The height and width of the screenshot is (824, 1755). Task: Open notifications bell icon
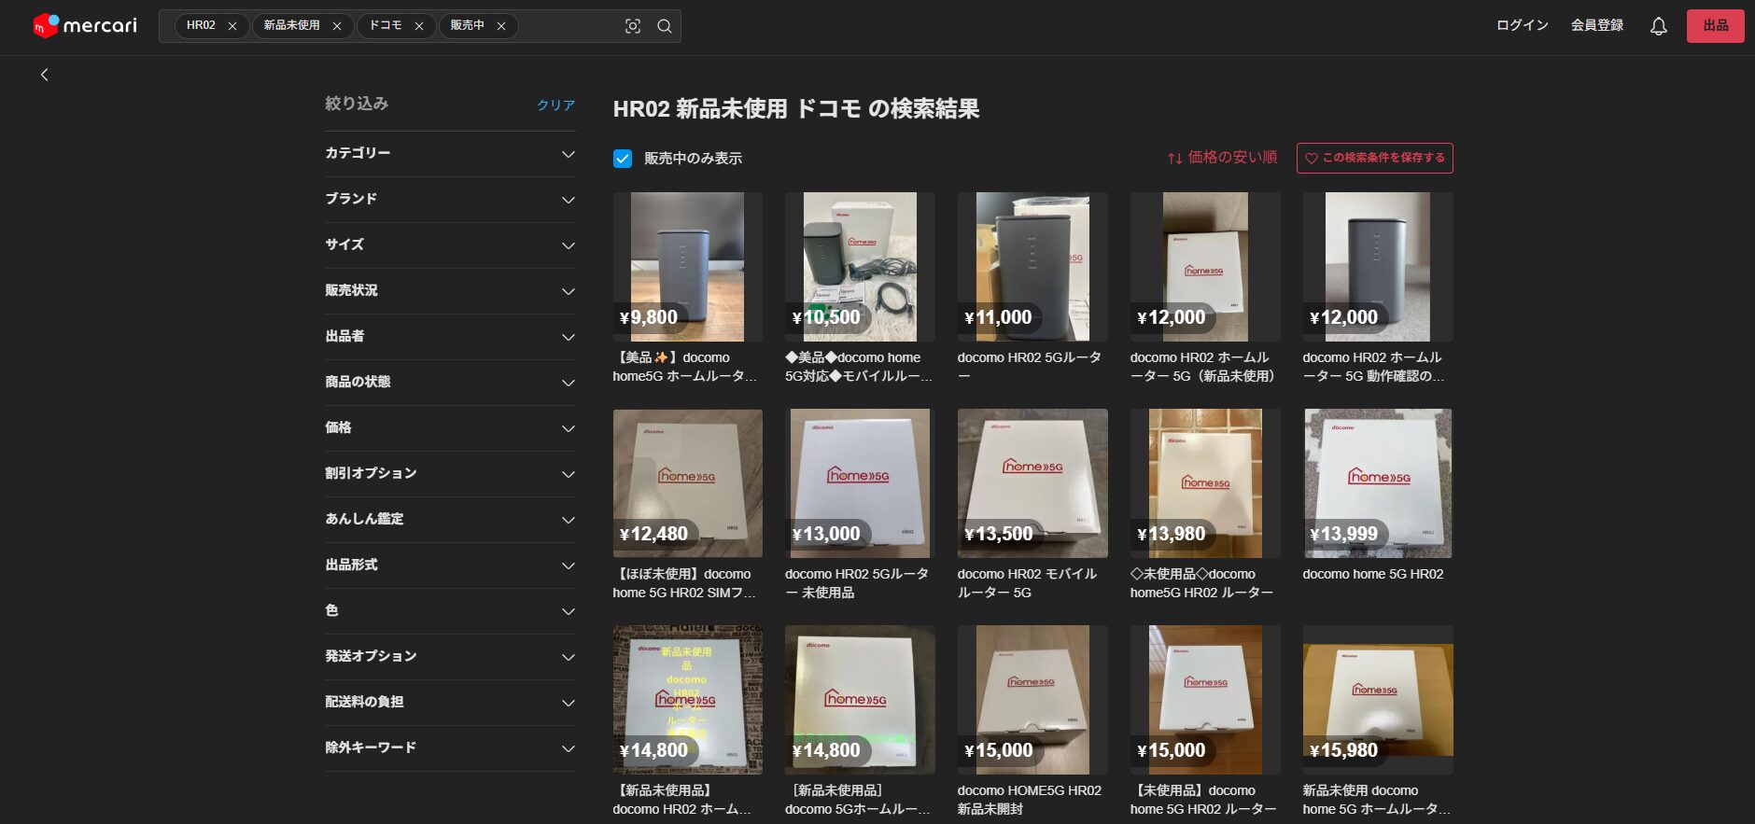click(x=1659, y=26)
